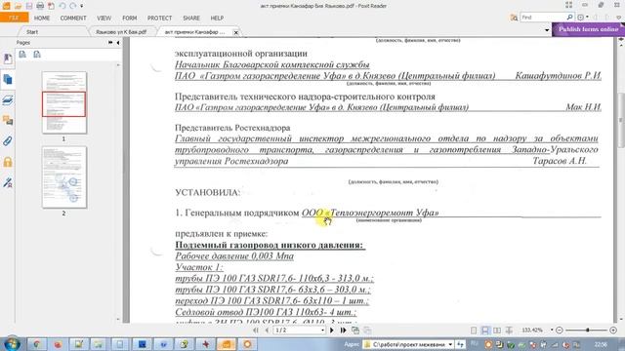Switch to the Start document tab

[x=32, y=32]
